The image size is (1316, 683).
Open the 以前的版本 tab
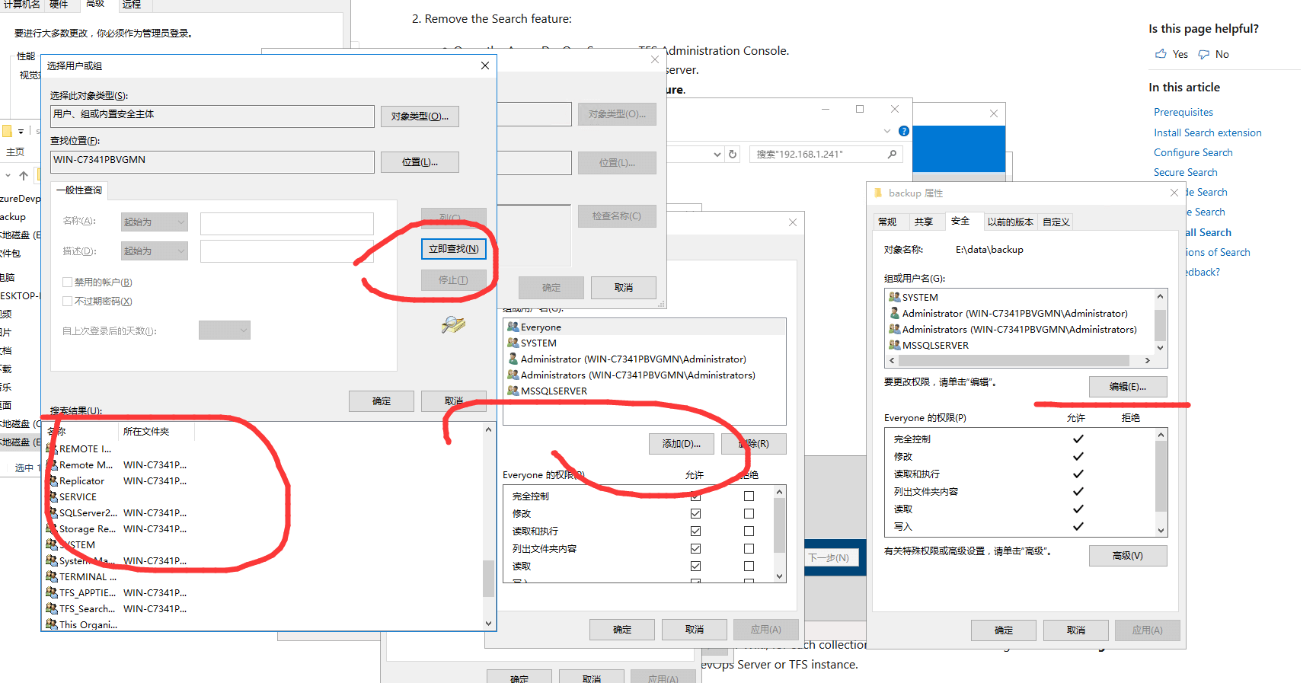tap(1010, 222)
